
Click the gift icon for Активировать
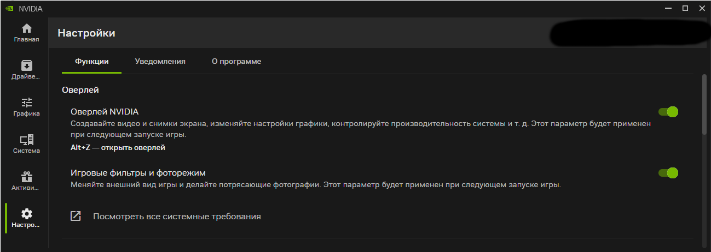26,177
